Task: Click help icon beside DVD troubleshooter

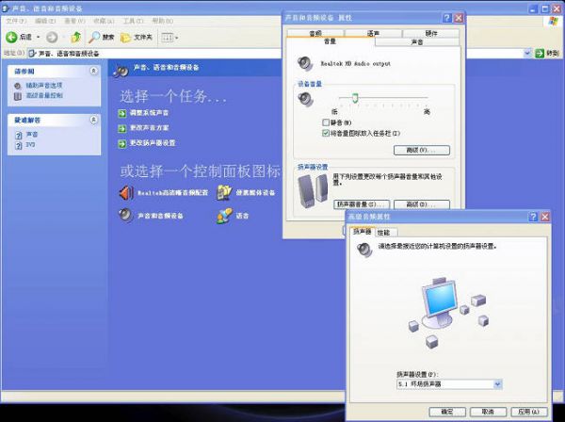Action: [x=19, y=146]
